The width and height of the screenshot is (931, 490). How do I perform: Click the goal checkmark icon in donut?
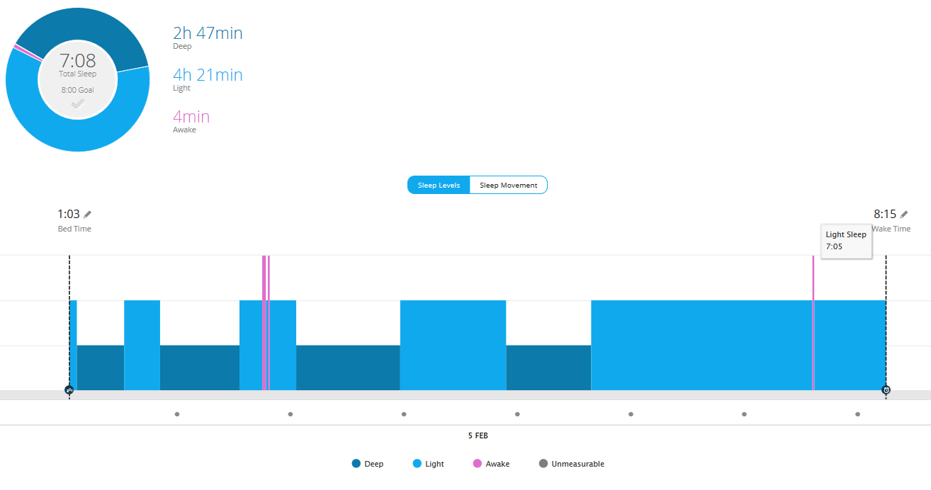[x=77, y=103]
